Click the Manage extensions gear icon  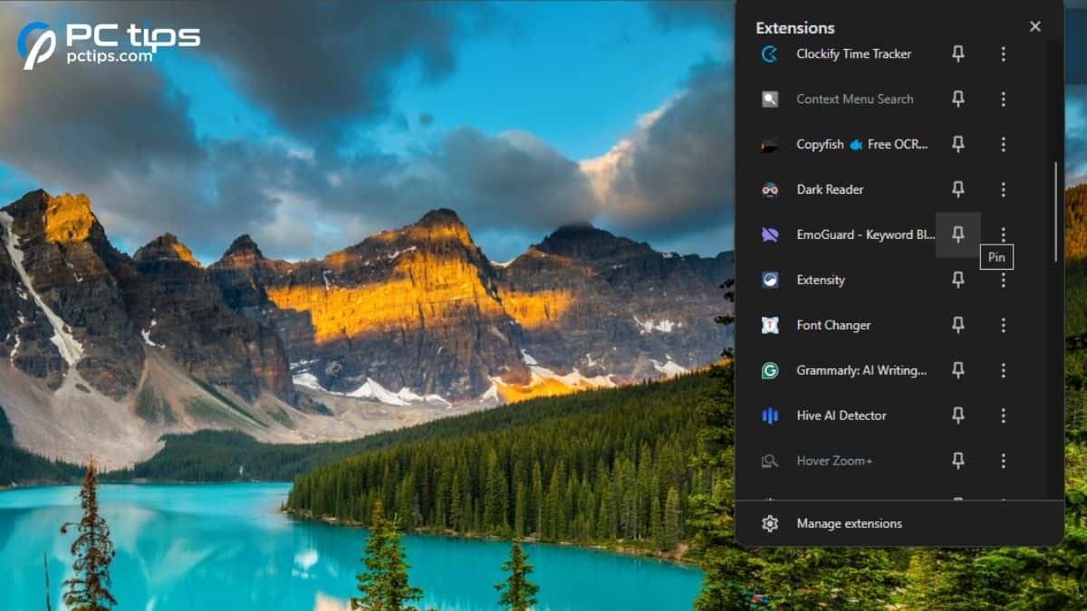770,523
